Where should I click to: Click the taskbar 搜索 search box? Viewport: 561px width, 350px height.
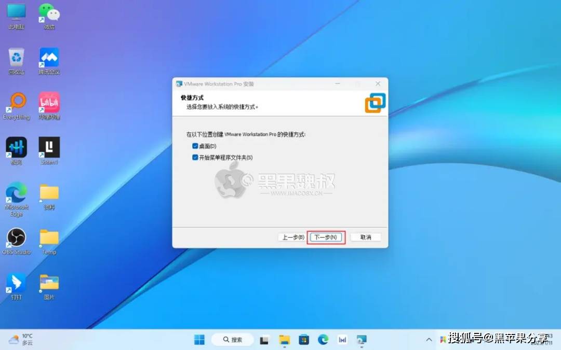pos(233,339)
